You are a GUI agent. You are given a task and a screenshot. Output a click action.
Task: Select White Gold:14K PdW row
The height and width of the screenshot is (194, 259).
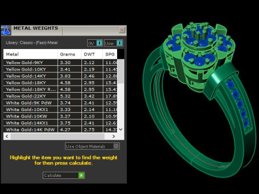tap(60, 129)
